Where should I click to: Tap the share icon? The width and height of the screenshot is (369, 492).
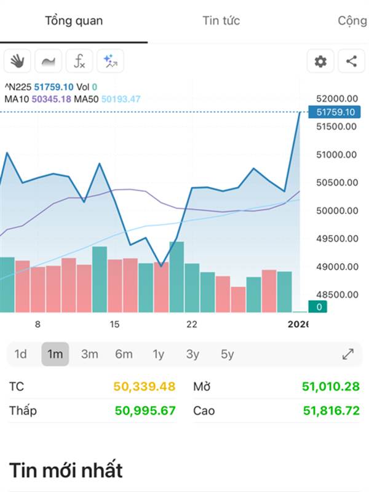click(351, 61)
